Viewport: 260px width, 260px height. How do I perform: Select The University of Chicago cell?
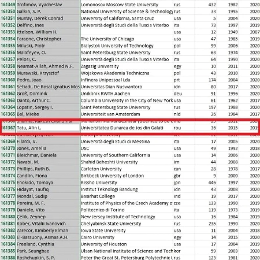pyautogui.click(x=127, y=39)
